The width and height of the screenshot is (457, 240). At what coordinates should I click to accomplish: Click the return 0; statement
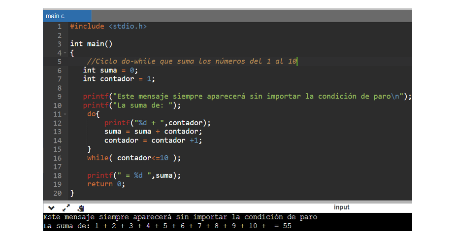click(106, 184)
